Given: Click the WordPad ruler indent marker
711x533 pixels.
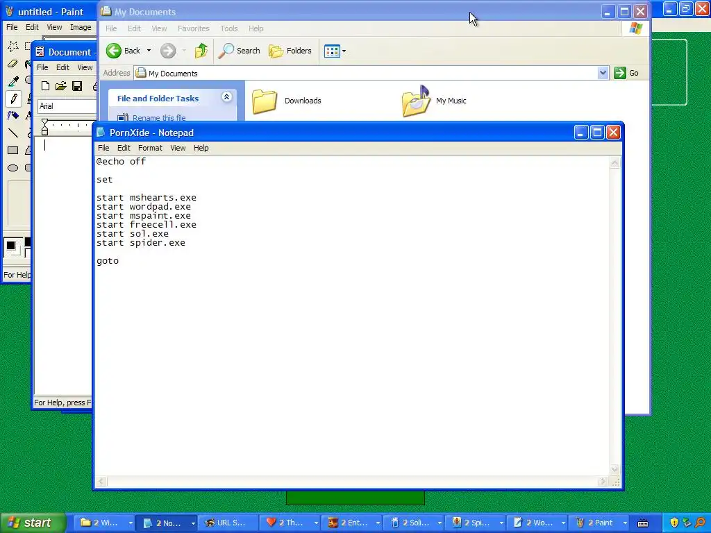Looking at the screenshot, I should click(44, 127).
